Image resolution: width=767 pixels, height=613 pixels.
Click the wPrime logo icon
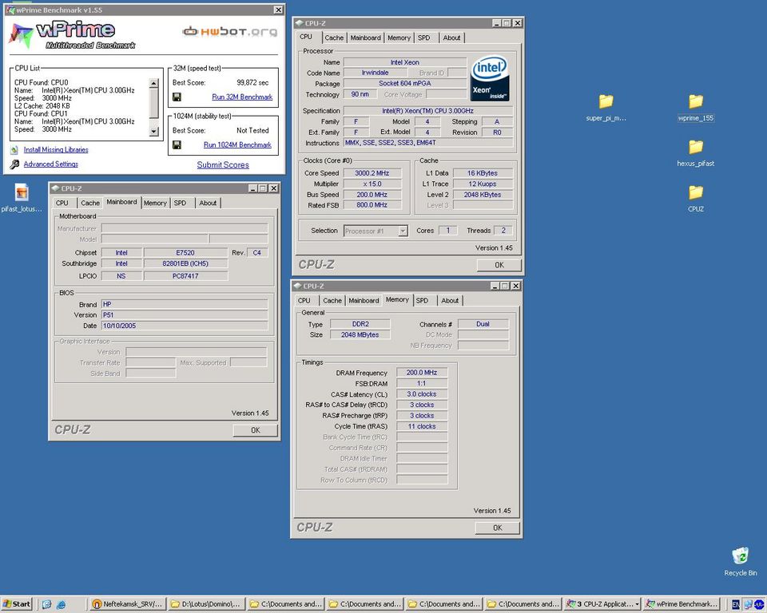tap(21, 35)
